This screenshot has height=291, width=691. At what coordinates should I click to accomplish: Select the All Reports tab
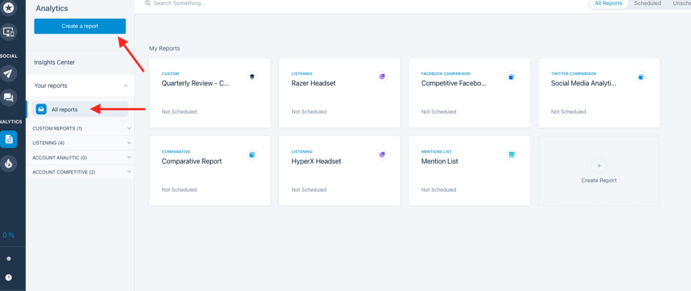tap(608, 4)
